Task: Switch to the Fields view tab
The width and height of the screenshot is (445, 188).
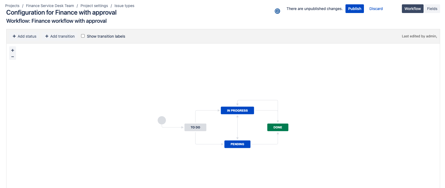Action: [x=432, y=9]
